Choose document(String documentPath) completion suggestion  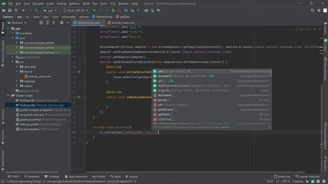211,76
